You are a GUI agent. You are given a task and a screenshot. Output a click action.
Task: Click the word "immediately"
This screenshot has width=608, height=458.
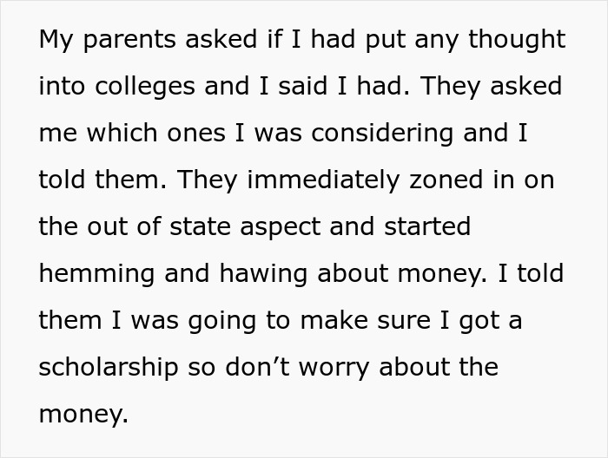pyautogui.click(x=323, y=180)
